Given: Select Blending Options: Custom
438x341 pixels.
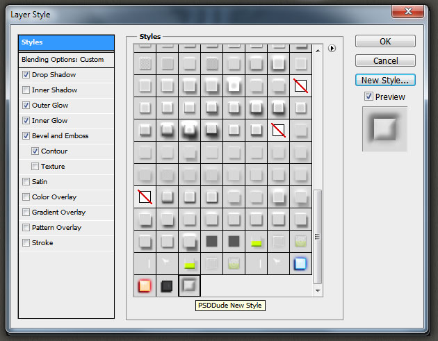Looking at the screenshot, I should (x=67, y=60).
